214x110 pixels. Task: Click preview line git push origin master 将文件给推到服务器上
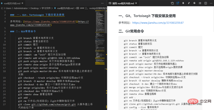150,64
